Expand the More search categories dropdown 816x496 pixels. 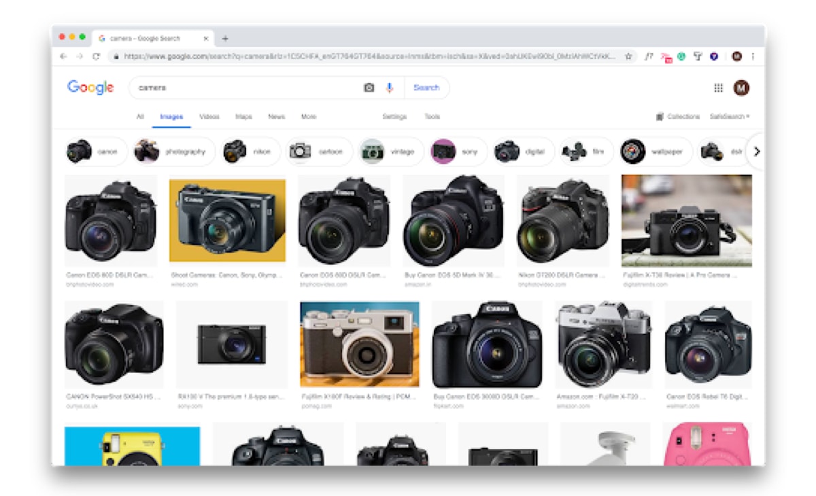(309, 116)
